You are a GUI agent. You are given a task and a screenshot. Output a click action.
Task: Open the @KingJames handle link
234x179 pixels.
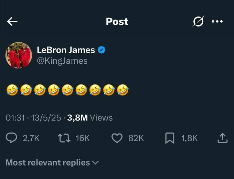click(62, 61)
